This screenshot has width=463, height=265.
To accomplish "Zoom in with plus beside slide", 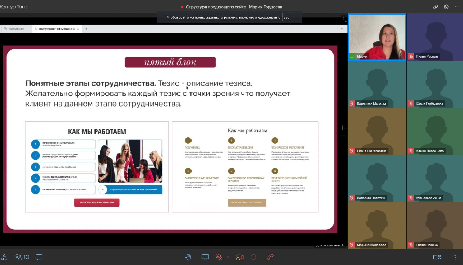I will click(342, 128).
